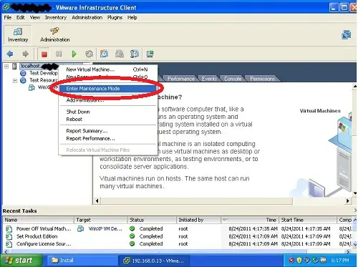358x267 pixels.
Task: Click the WinXP VM target icon in tasks
Action: 81,228
